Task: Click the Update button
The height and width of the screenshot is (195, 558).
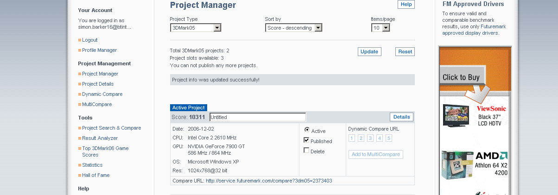Action: 369,51
